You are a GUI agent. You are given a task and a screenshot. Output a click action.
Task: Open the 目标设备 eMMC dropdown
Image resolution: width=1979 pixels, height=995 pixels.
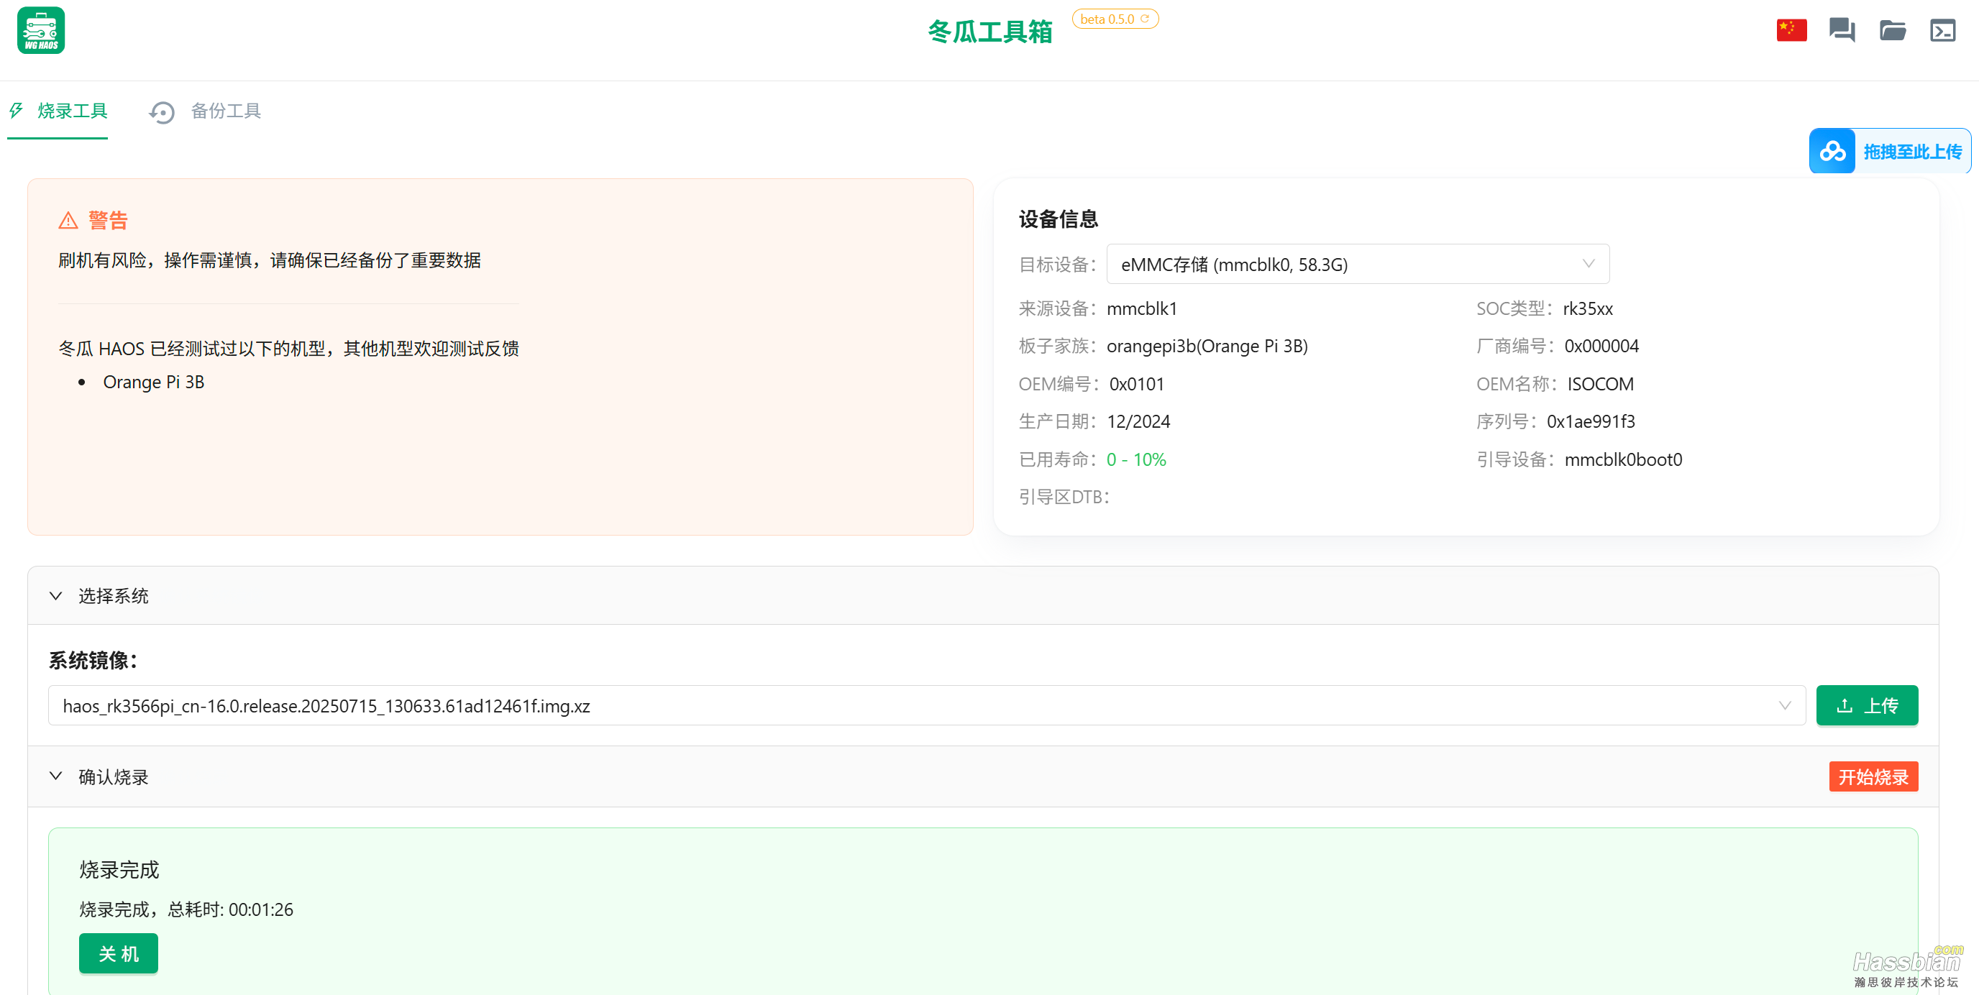point(1358,265)
